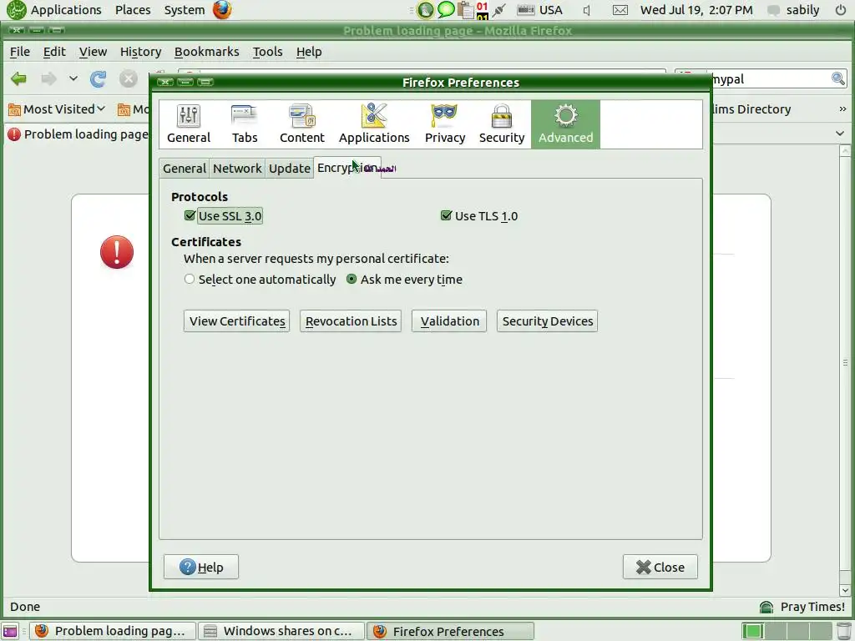
Task: Select the Advanced preferences pane
Action: coord(565,124)
